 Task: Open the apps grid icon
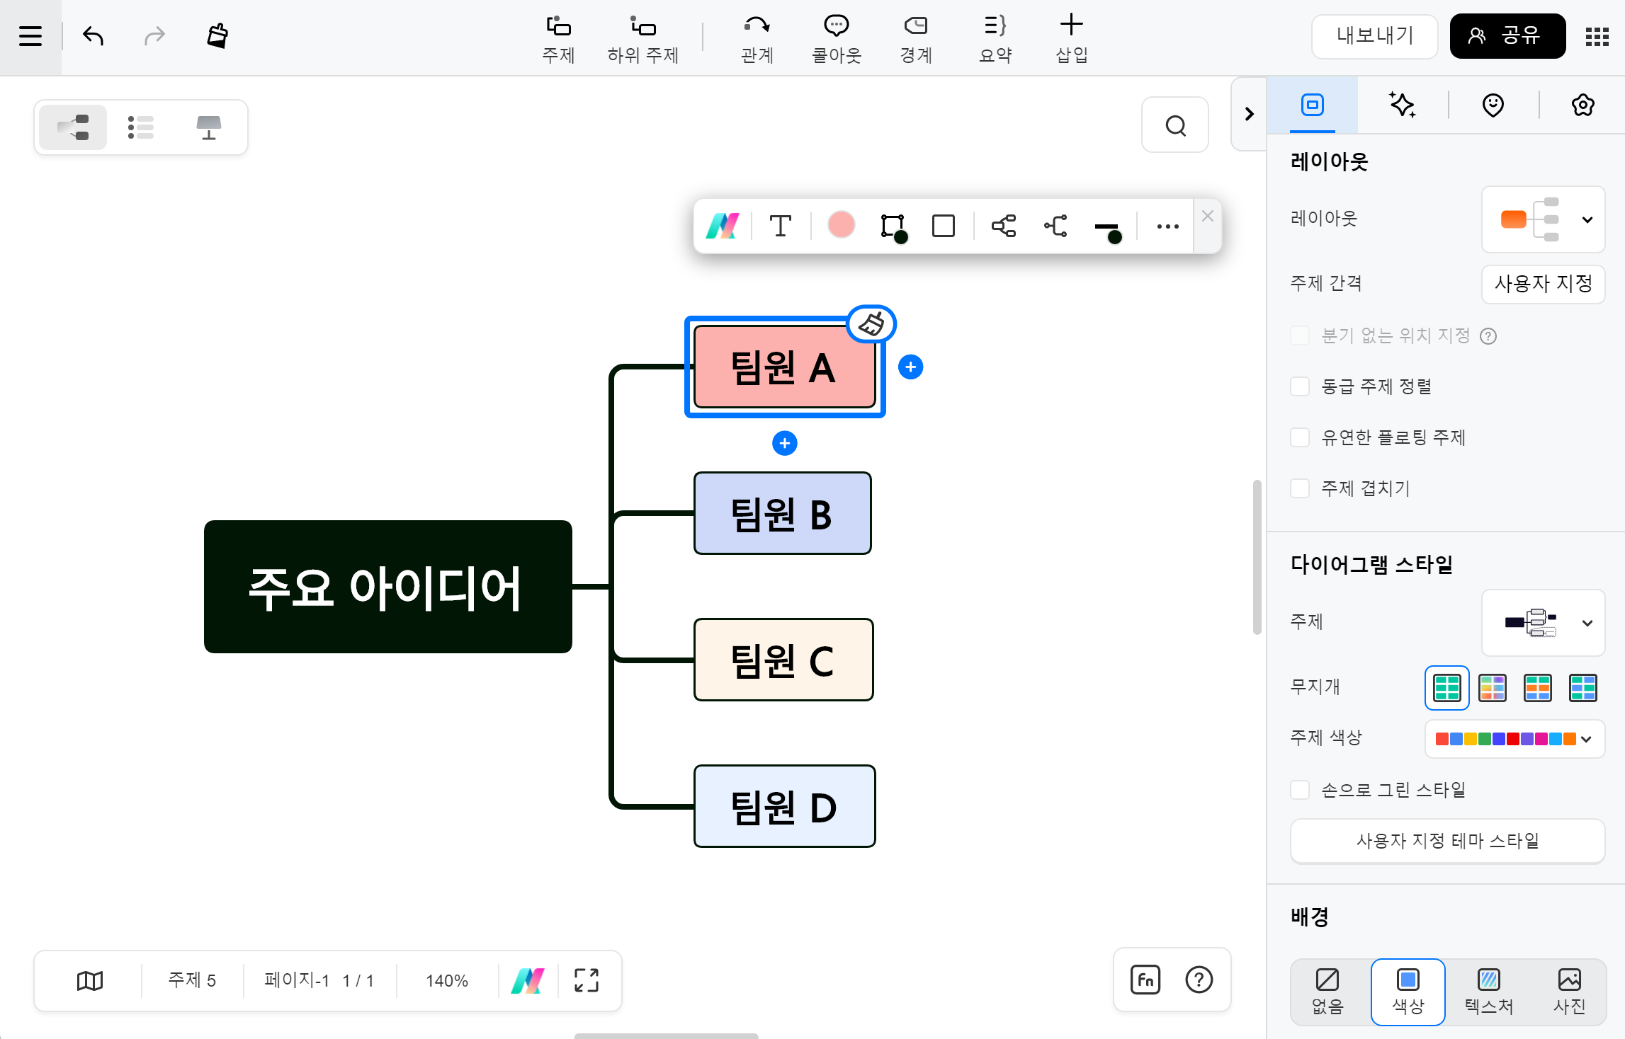1597,37
